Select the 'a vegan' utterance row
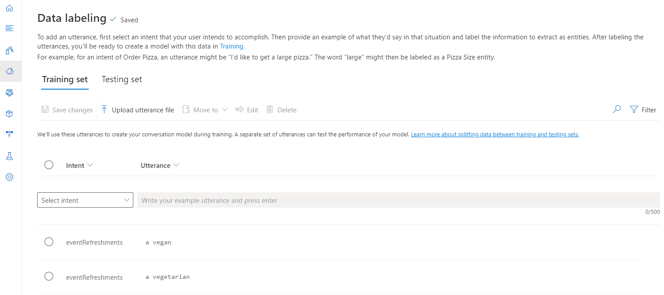Screen dimensions: 664x295 [49, 241]
